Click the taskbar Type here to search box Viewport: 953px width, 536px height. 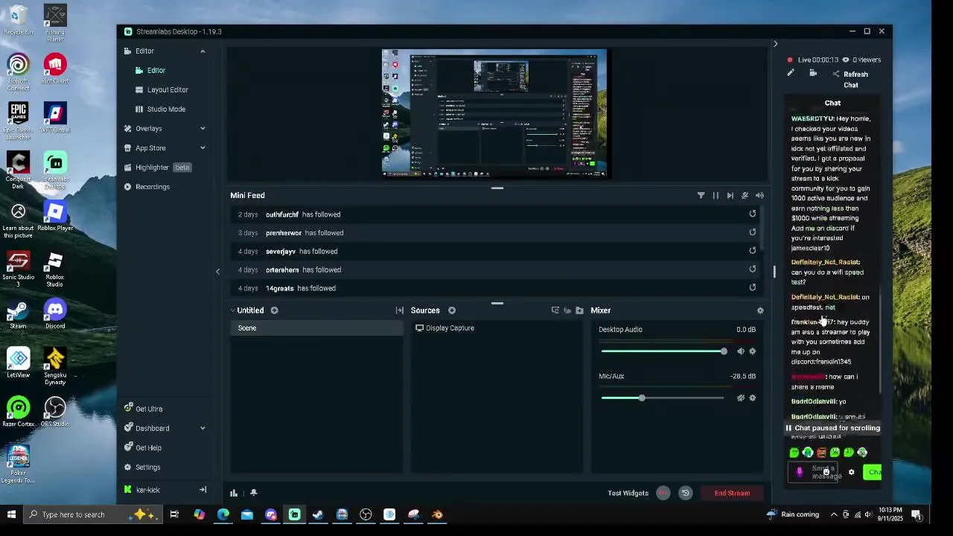[92, 514]
